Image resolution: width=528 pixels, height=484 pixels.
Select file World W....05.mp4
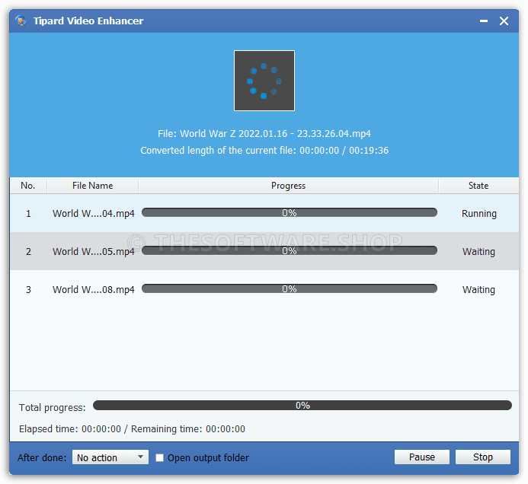click(93, 252)
